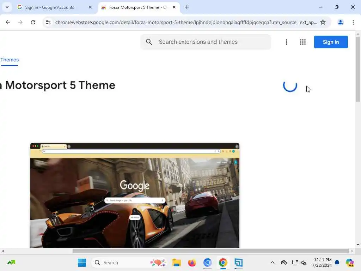The height and width of the screenshot is (271, 361).
Task: Open the web store more options menu
Action: [286, 42]
